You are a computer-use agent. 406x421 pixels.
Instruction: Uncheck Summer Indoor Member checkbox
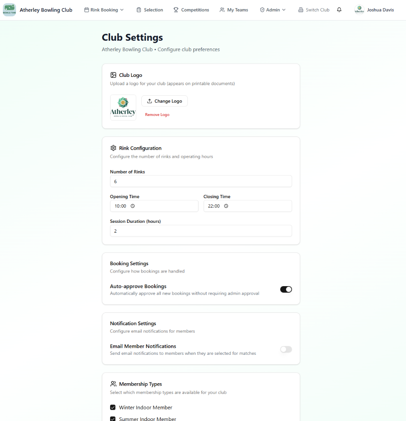point(113,419)
